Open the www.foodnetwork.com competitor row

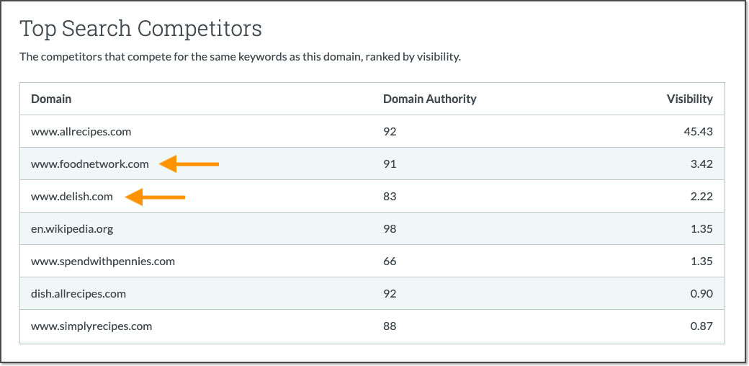pyautogui.click(x=89, y=164)
